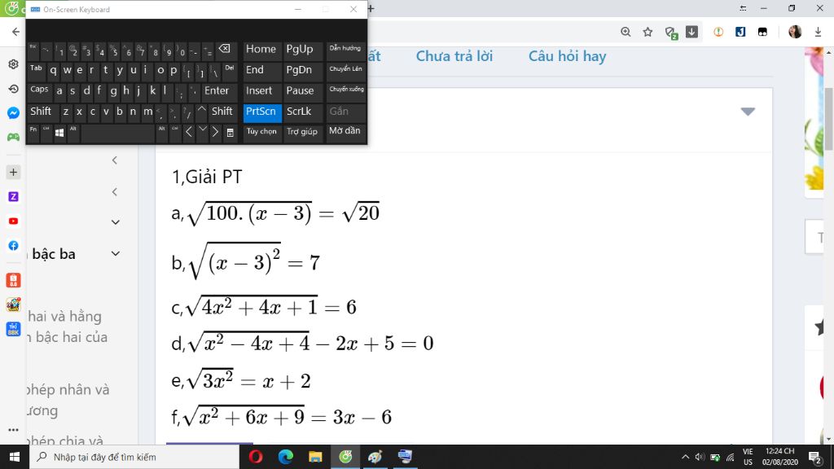Expand the 'bậc ba' sidebar section
Image resolution: width=834 pixels, height=469 pixels.
tap(116, 254)
